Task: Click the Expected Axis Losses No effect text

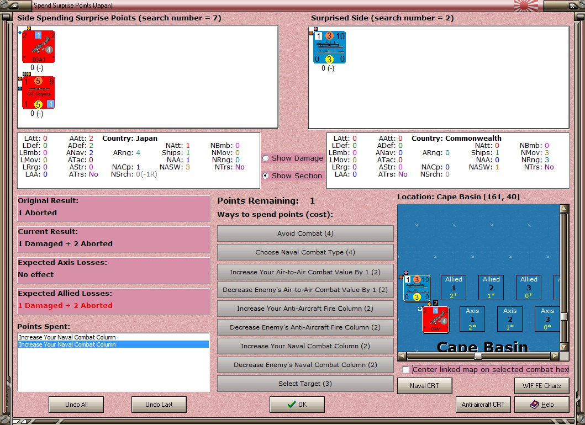Action: (36, 274)
